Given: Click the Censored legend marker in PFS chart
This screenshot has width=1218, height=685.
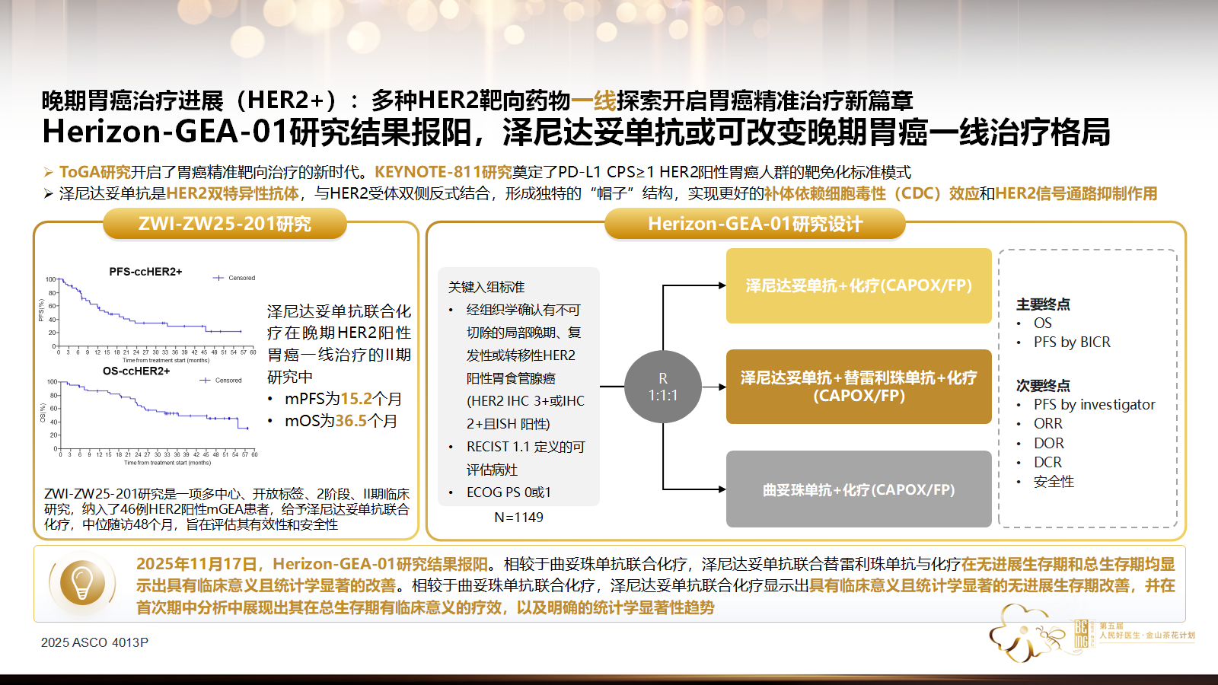Looking at the screenshot, I should pos(219,278).
